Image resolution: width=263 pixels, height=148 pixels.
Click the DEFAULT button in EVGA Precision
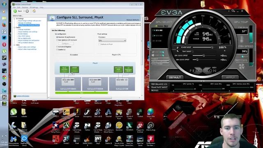(x=175, y=77)
